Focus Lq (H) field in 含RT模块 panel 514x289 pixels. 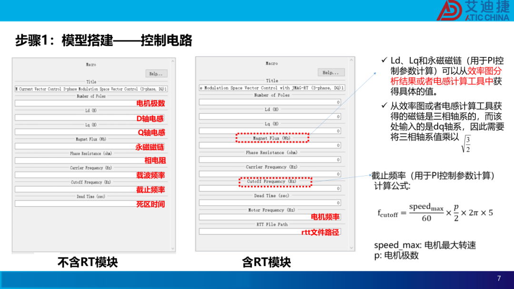point(270,131)
